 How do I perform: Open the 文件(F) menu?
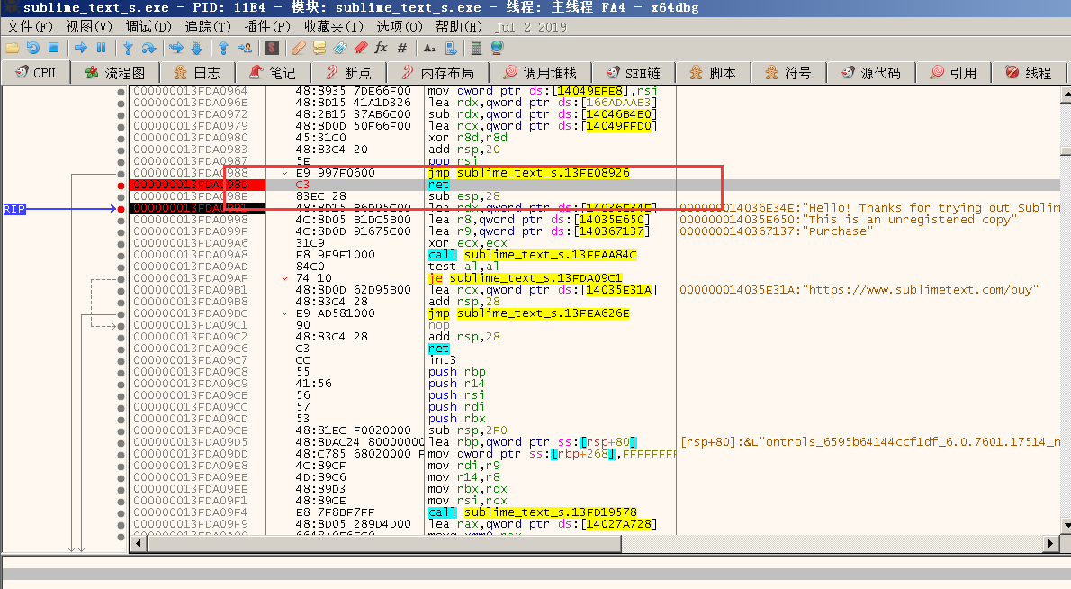pos(30,27)
